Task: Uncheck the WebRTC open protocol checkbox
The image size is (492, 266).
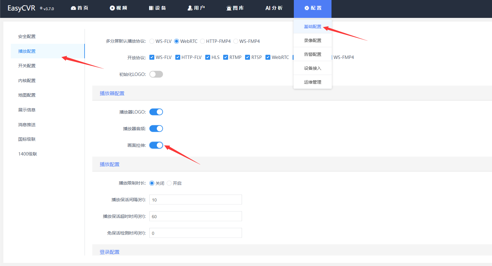Action: click(268, 57)
